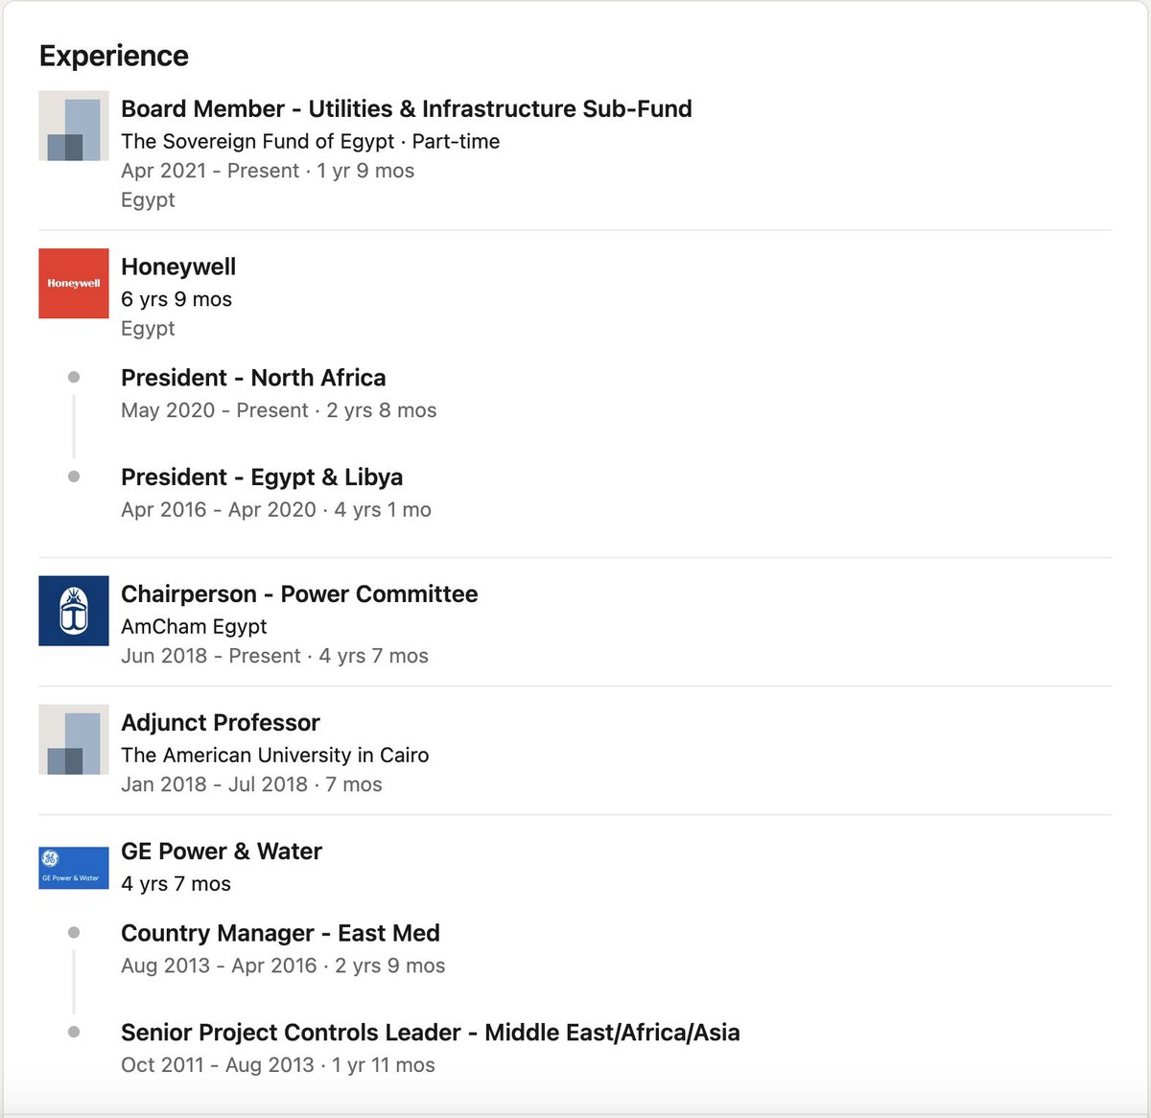Click 'Oct 2011 - Aug 2013 · 1 yr 11 mos'
The height and width of the screenshot is (1118, 1151).
(x=278, y=1065)
